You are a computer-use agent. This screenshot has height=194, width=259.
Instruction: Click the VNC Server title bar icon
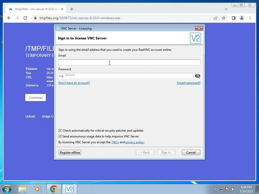point(58,28)
